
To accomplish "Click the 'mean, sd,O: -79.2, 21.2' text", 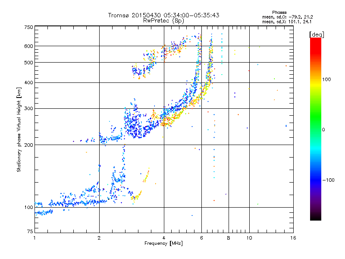I will coord(287,17).
